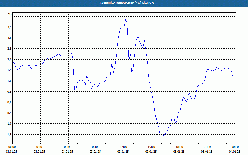Viewport: 248px width, 155px height.
Task: Click the 2,5 y-axis value
Action: [10, 49]
